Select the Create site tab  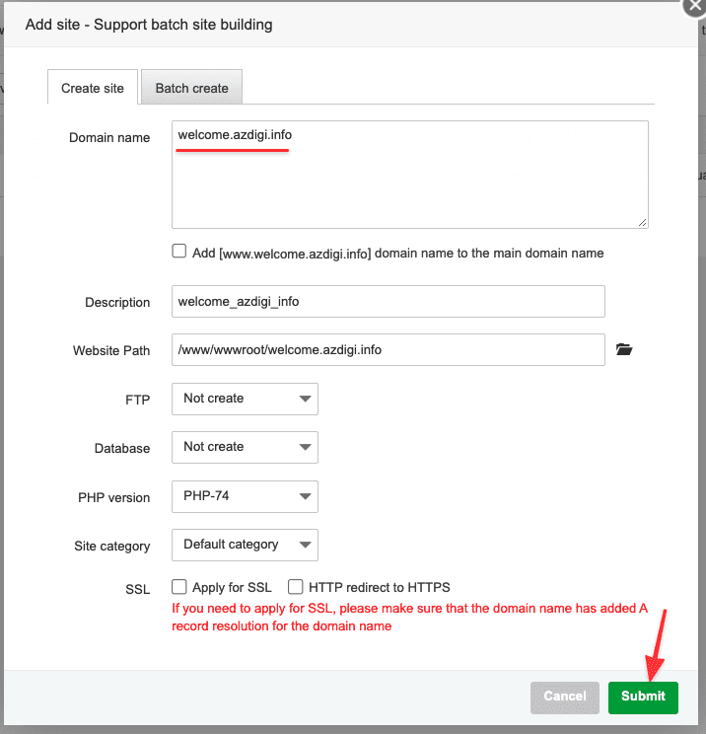(93, 88)
